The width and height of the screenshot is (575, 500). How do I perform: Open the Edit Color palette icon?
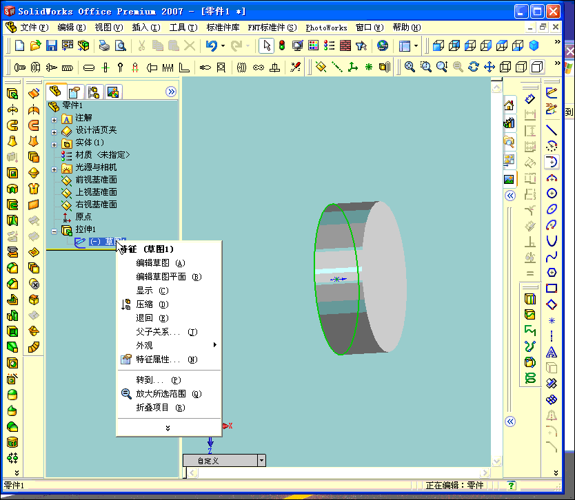(313, 45)
